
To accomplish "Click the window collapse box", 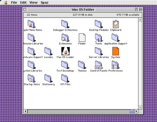I will coord(141,10).
